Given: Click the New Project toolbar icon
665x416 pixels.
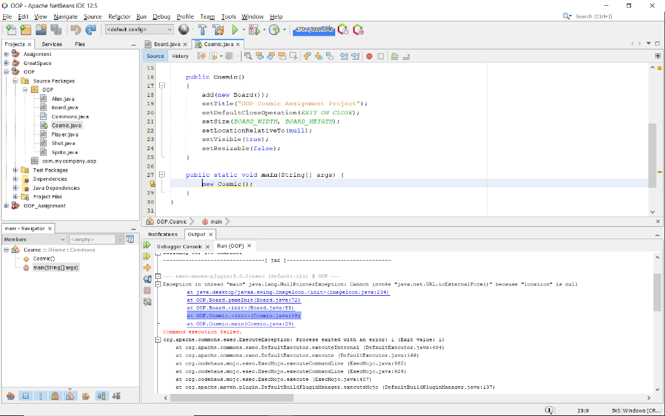Looking at the screenshot, I should (x=25, y=30).
